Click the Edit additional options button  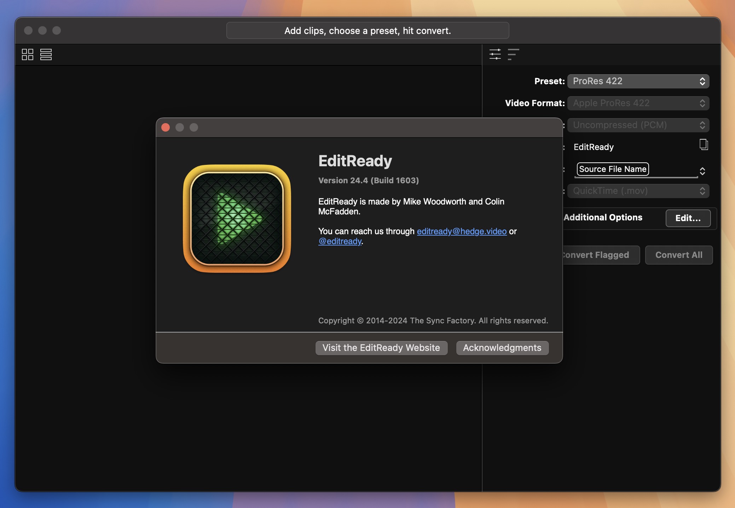click(688, 218)
